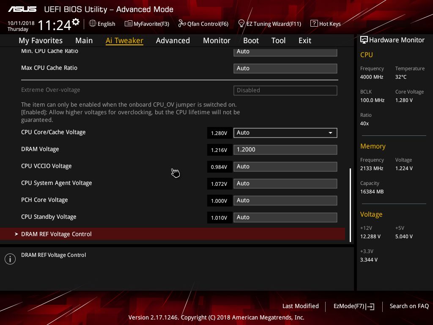
Task: Launch EZ Tuning Wizard lightbulb icon
Action: click(241, 24)
